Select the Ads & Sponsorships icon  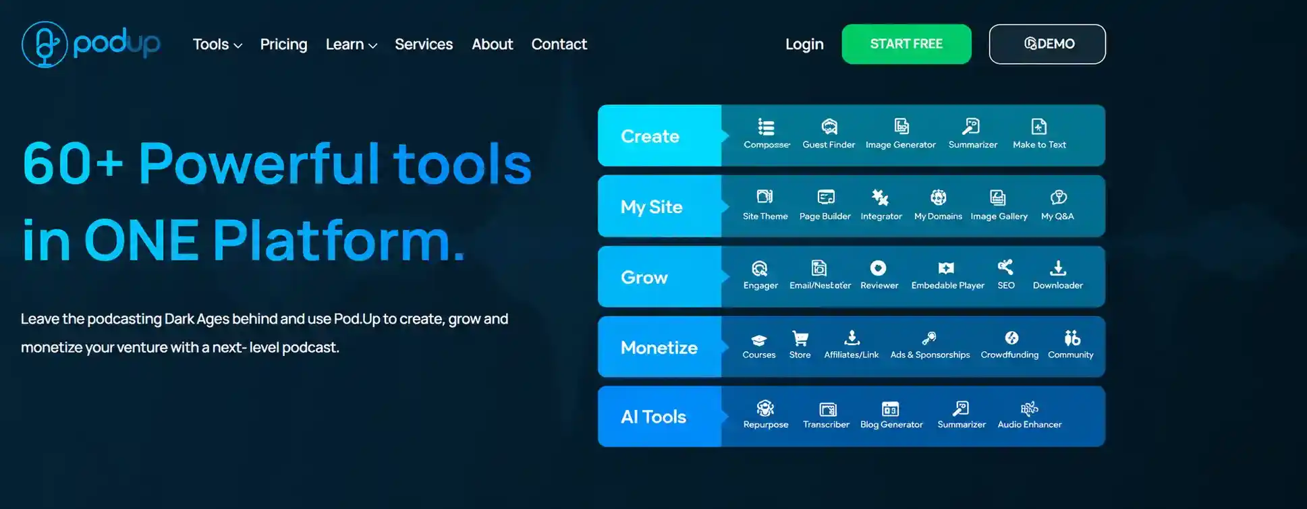pos(929,338)
